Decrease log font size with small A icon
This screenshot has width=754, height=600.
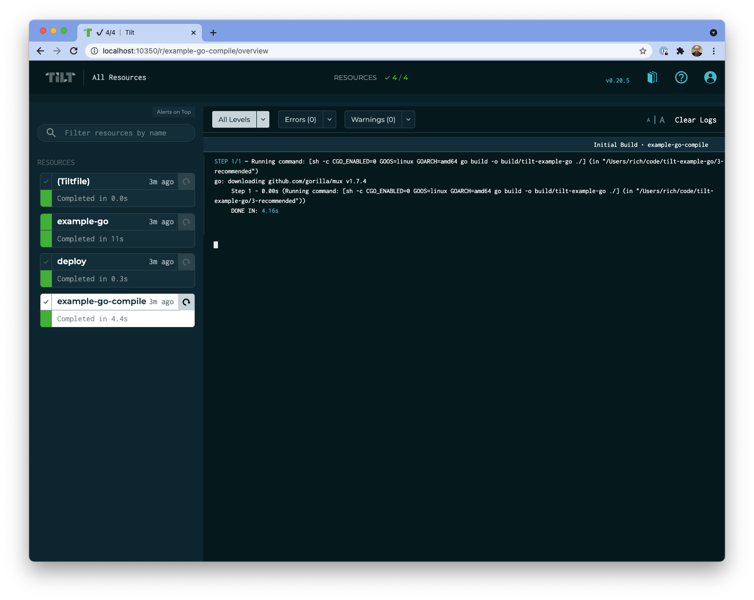[x=648, y=119]
